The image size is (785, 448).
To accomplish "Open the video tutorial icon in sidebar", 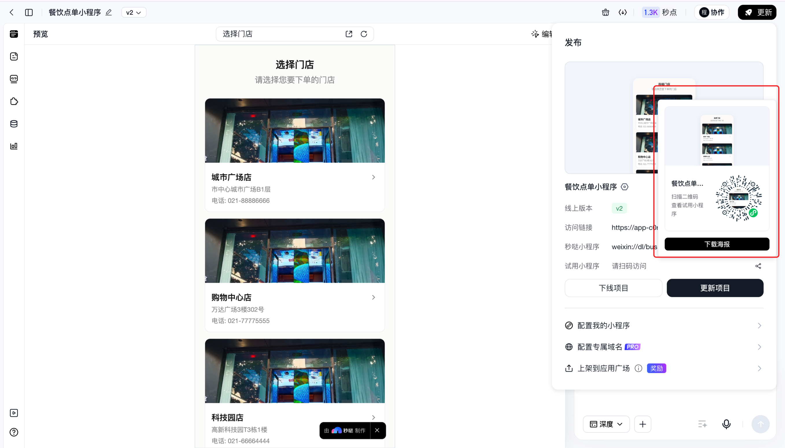I will (14, 413).
